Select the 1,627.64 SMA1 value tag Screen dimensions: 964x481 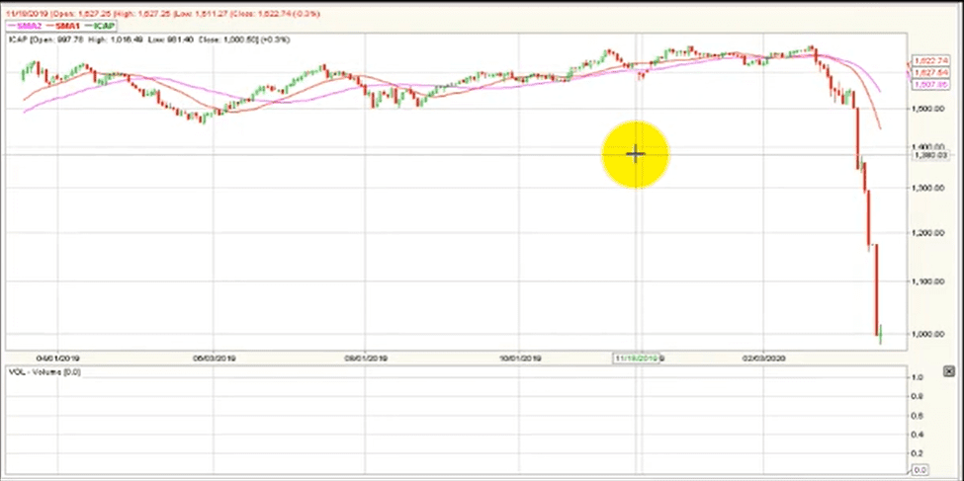(x=927, y=72)
